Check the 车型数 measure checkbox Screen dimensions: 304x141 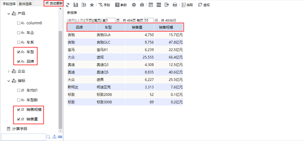click(x=18, y=100)
